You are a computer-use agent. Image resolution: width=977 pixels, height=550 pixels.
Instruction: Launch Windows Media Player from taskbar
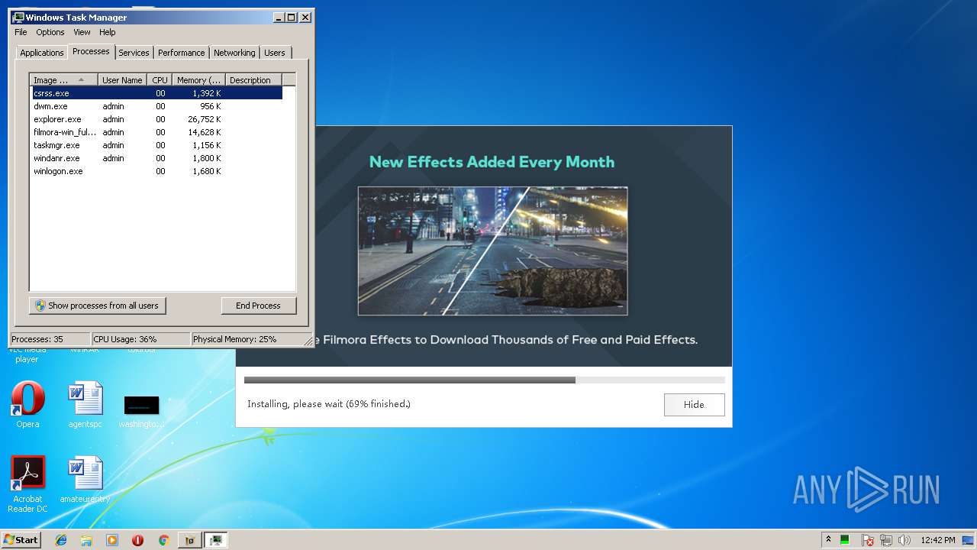[x=112, y=540]
